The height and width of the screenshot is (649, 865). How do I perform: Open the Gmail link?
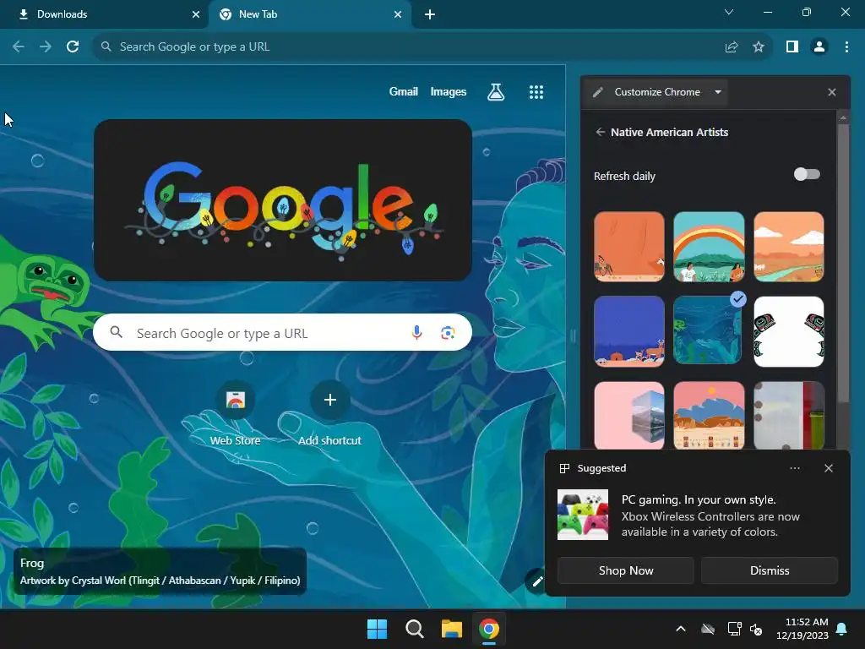click(x=403, y=91)
